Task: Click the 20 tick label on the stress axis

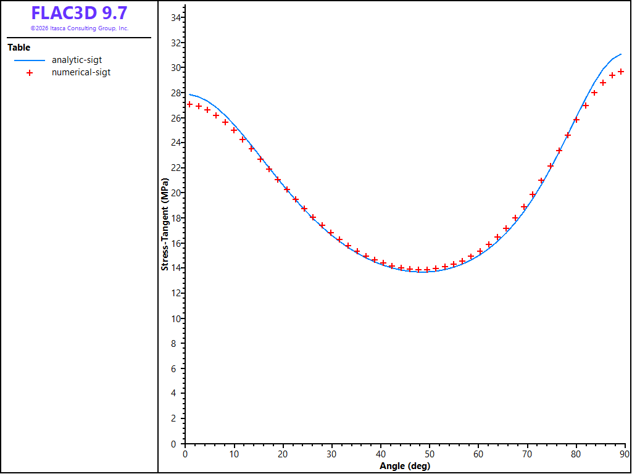Action: [175, 193]
